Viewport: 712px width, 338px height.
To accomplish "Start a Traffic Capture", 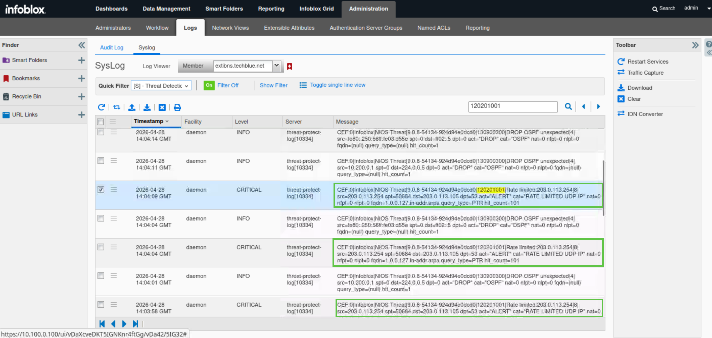I will [x=645, y=73].
